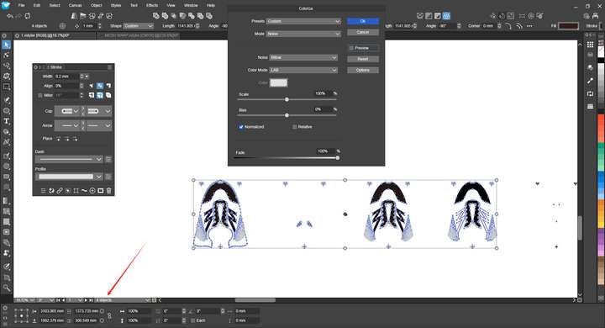The width and height of the screenshot is (605, 328).
Task: Open the Object menu
Action: click(96, 5)
